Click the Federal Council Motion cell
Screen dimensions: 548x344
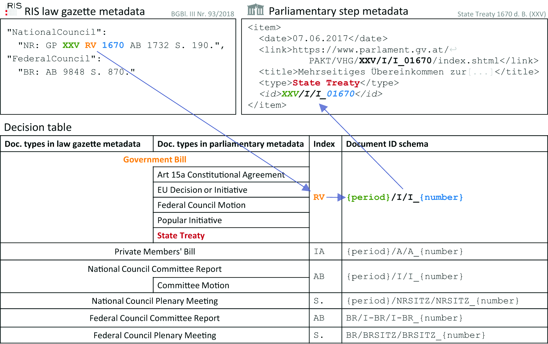[x=201, y=205]
